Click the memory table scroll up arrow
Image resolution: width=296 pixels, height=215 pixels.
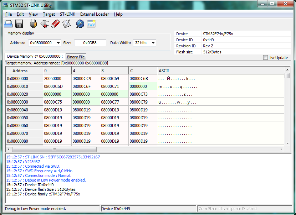[x=287, y=70]
